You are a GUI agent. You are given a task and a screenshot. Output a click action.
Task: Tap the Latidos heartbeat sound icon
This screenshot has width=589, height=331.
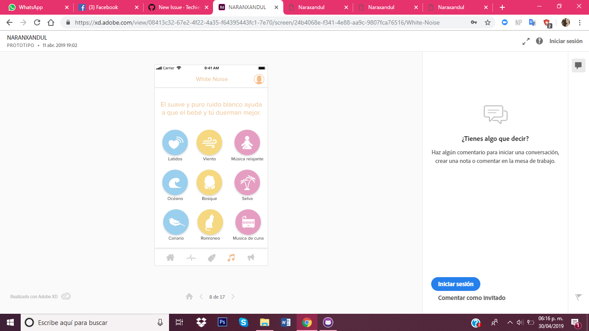coord(175,143)
